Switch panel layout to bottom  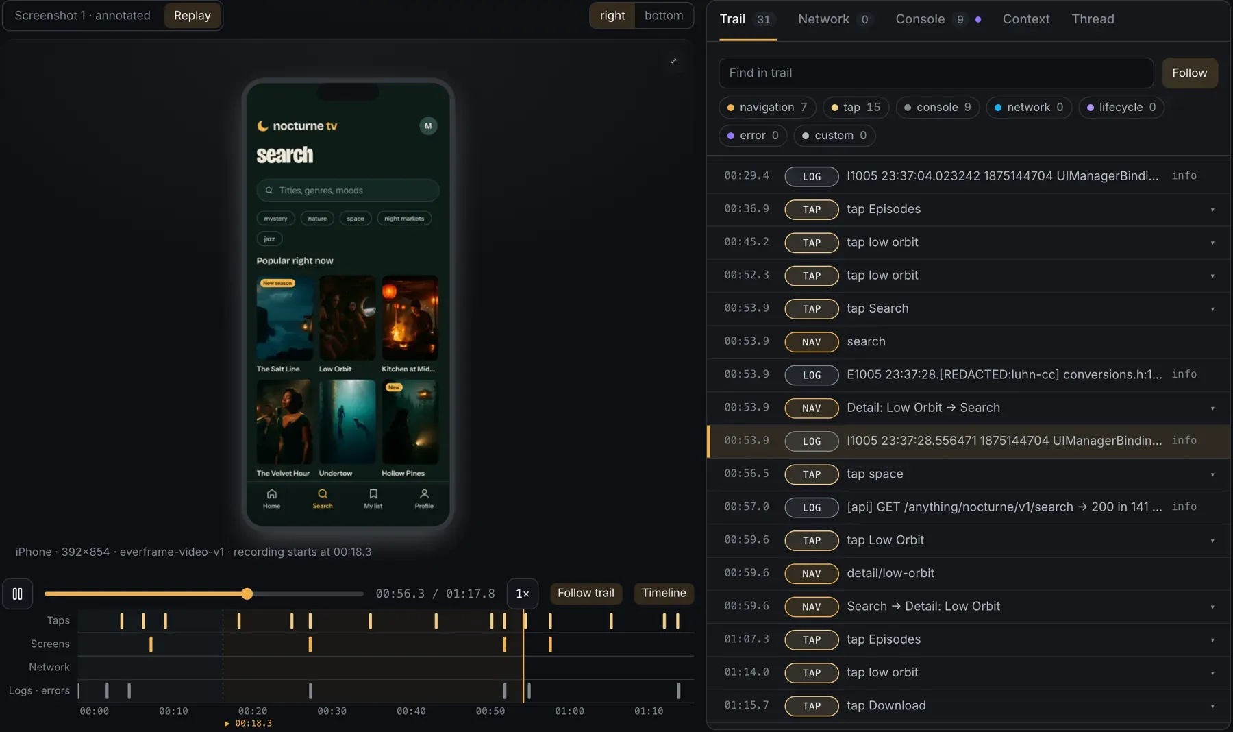[x=664, y=15]
